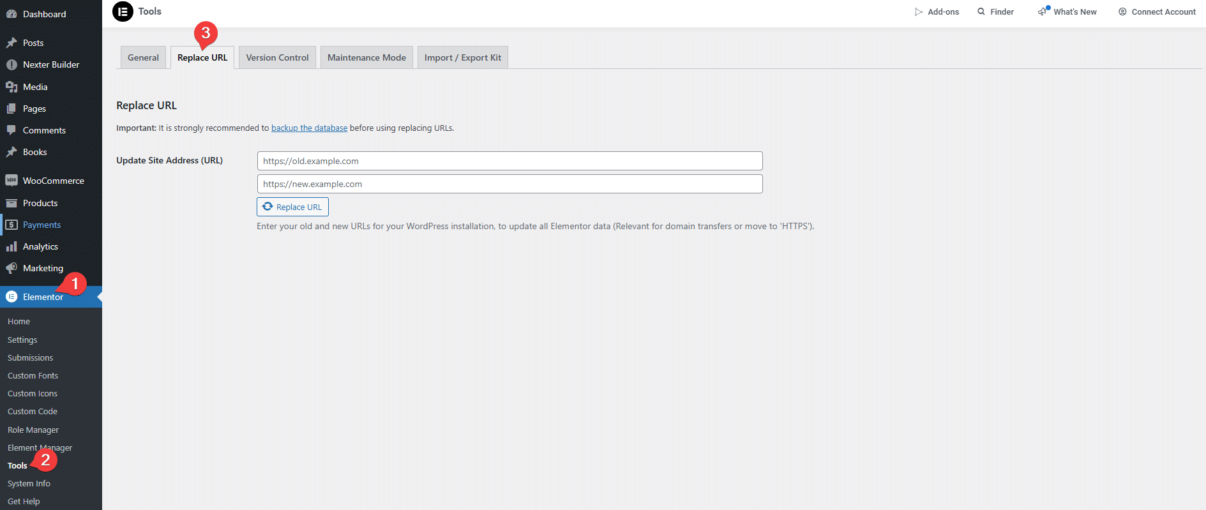Open the Maintenance Mode tab

366,57
